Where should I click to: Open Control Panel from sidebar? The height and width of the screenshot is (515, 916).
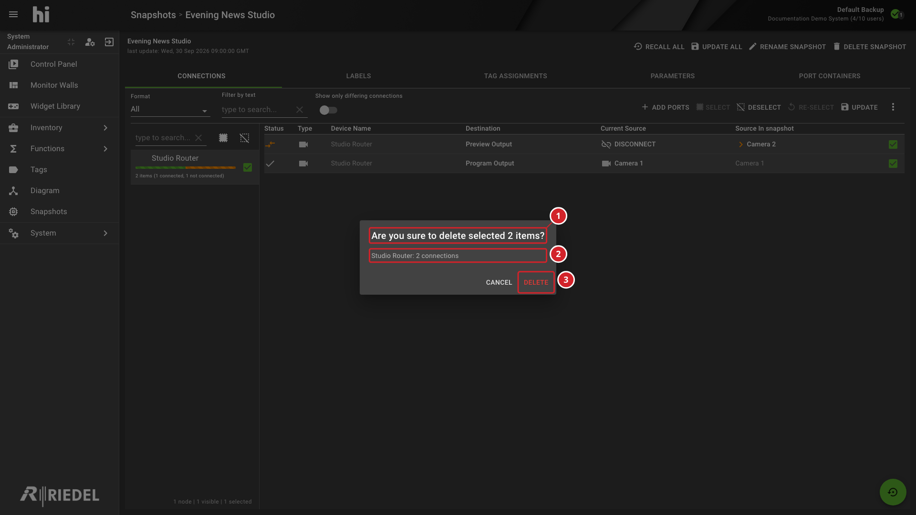(60, 64)
